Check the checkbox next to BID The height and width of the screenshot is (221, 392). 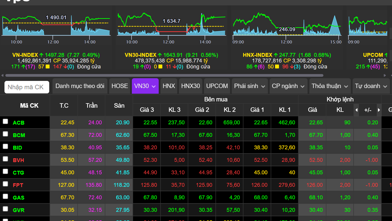coord(5,147)
